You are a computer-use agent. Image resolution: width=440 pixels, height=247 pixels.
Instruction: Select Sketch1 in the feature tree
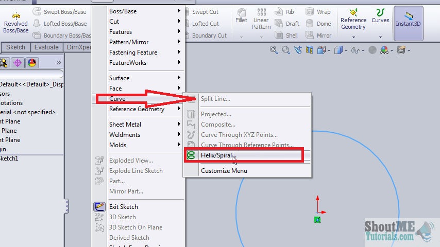pos(9,158)
